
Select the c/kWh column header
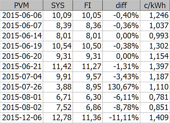point(154,5)
